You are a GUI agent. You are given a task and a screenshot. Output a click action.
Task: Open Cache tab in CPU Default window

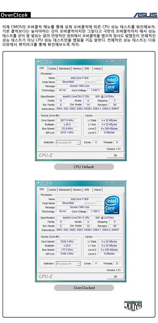[53, 69]
